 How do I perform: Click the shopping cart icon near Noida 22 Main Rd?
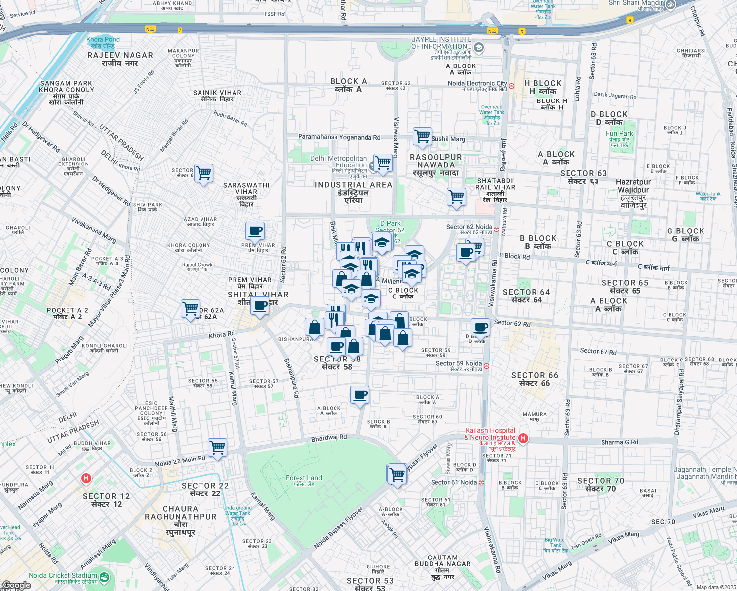217,447
